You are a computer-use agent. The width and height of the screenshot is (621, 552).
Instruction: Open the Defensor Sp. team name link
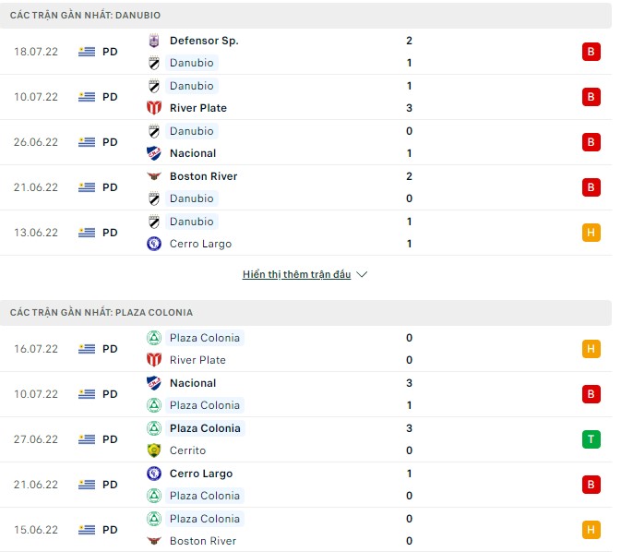tap(204, 41)
